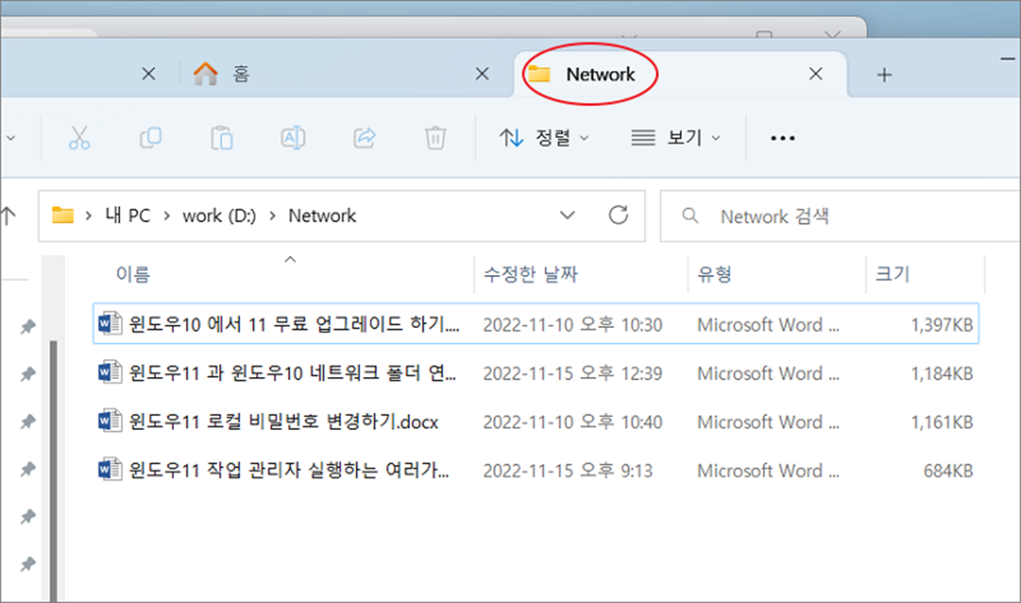Click Word icon of 로컬 비밀번호 변경하기 file
The image size is (1021, 603).
pos(109,422)
